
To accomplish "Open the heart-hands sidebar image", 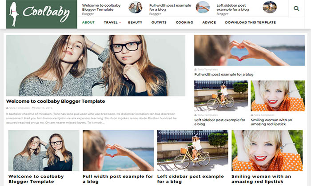I will tap(249, 50).
